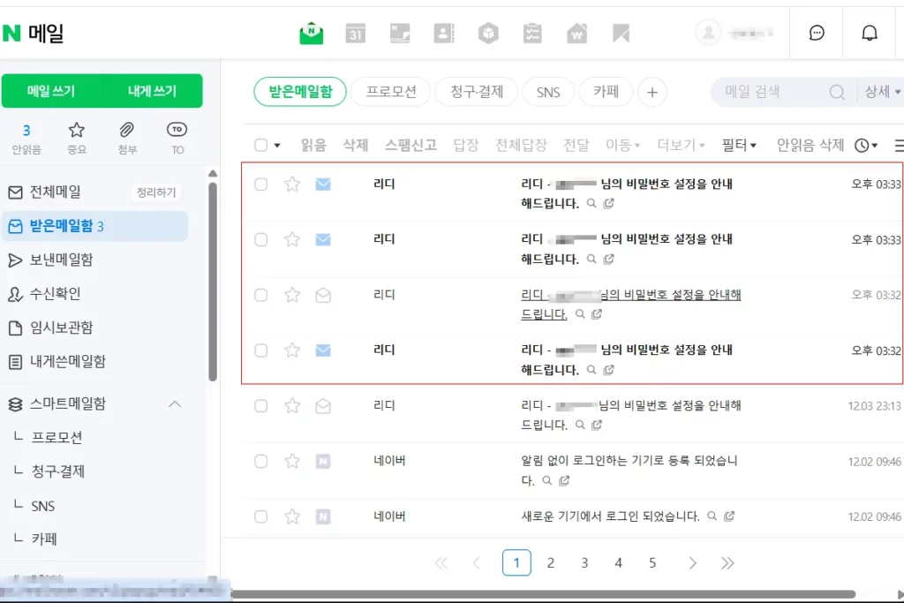This screenshot has width=904, height=603.
Task: Open the Keep bookmark icon
Action: (621, 34)
